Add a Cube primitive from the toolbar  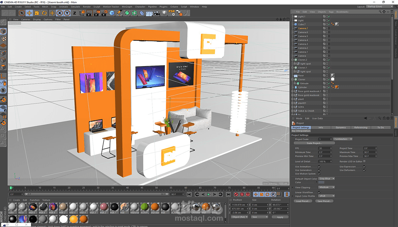112,13
